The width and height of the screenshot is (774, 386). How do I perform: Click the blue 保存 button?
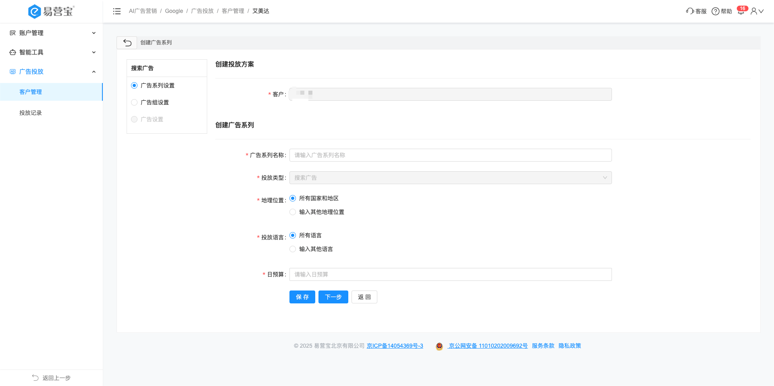302,297
